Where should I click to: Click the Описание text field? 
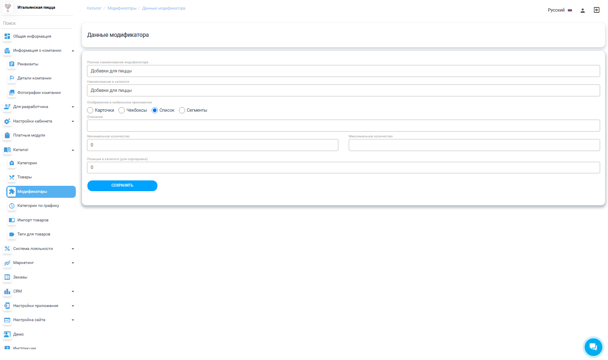[x=343, y=126]
